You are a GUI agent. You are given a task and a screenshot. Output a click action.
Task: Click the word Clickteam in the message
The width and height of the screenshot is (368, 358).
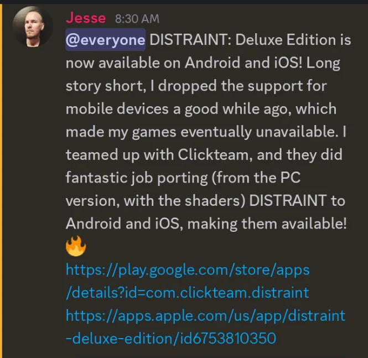(215, 155)
